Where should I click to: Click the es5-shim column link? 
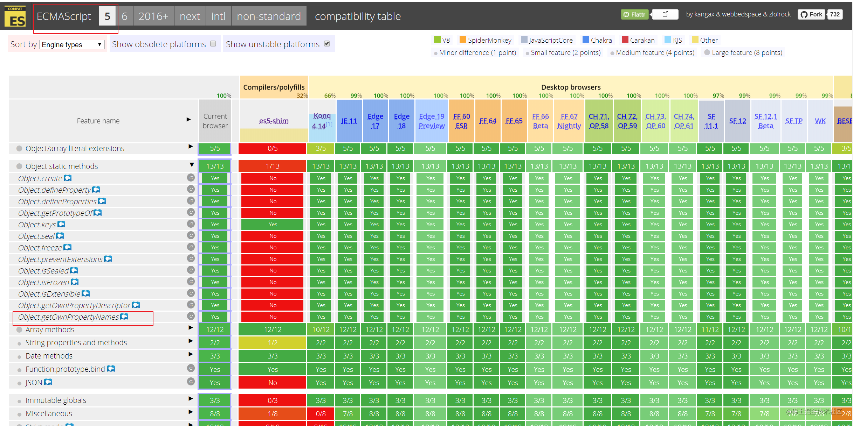coord(274,121)
